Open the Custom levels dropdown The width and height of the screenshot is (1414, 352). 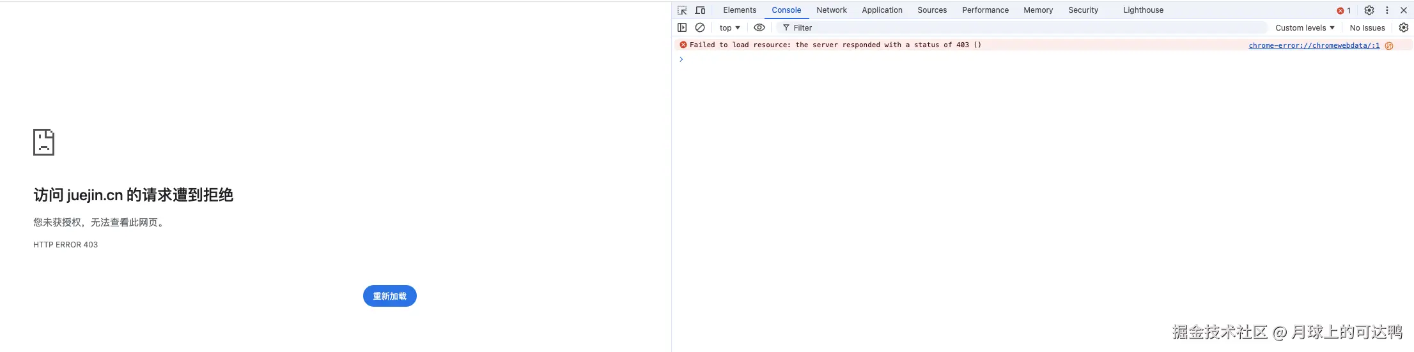pyautogui.click(x=1304, y=27)
